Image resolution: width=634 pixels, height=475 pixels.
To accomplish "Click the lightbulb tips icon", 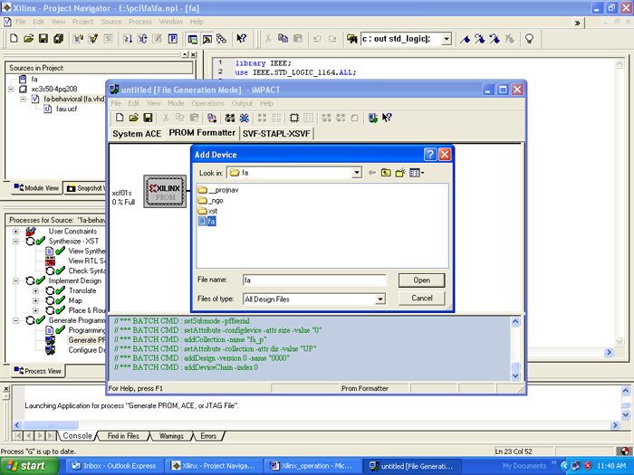I will (529, 39).
